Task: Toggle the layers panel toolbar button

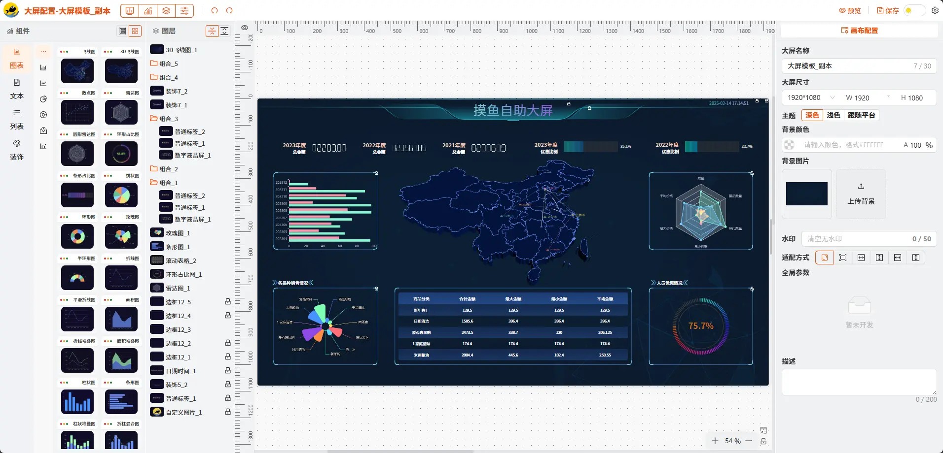Action: tap(166, 10)
